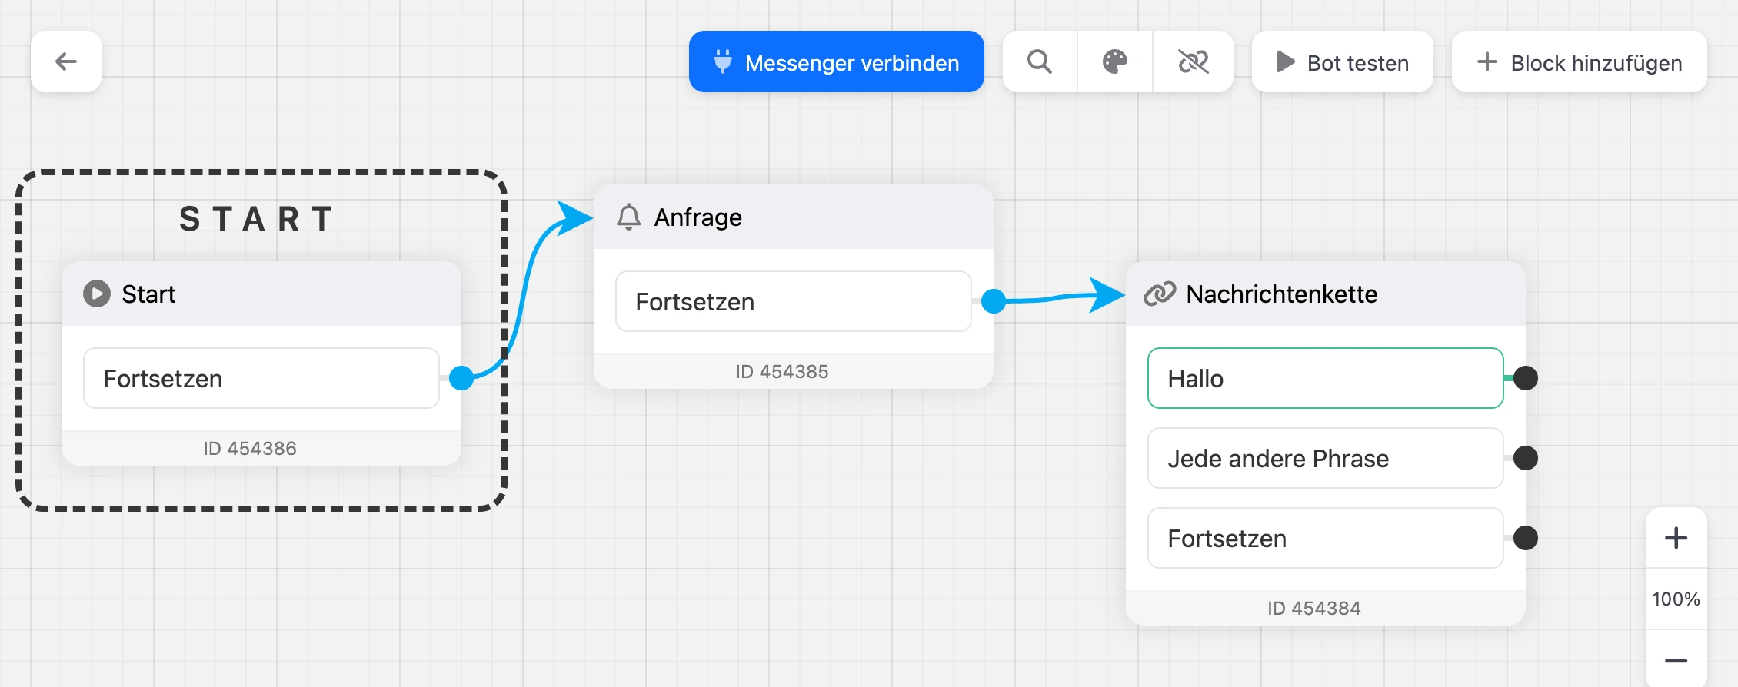Viewport: 1738px width, 687px height.
Task: Click the START group heading
Action: 258,219
